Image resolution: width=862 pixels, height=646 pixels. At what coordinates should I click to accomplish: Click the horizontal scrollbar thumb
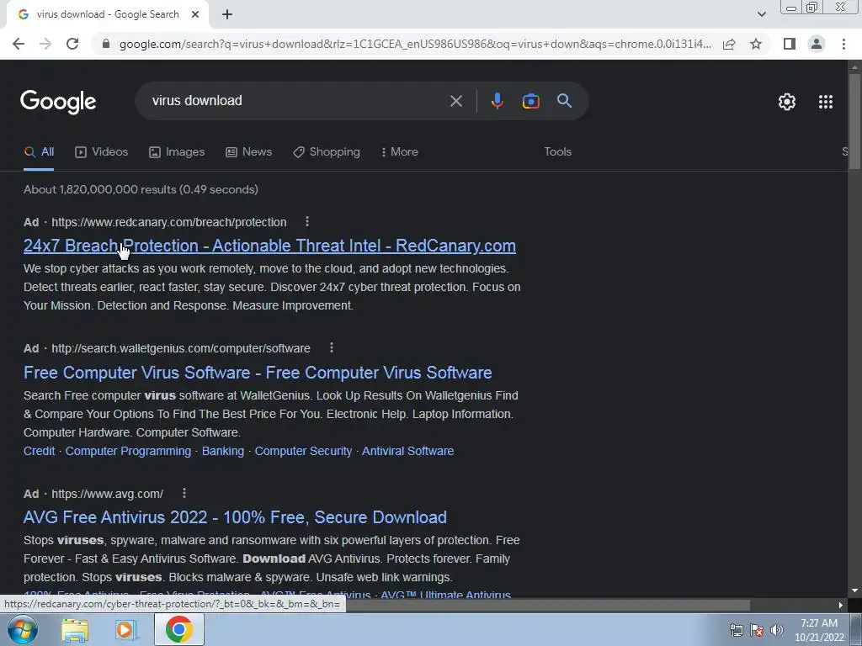(x=547, y=606)
